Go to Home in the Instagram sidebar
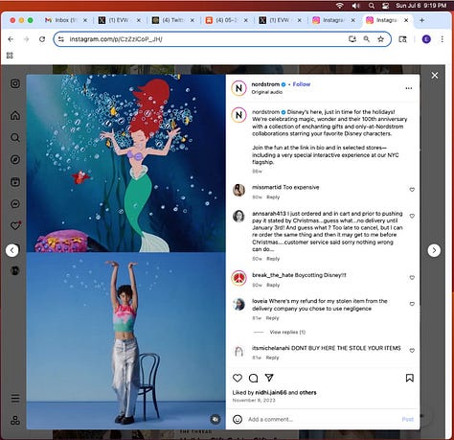Screen dimensions: 454x440 click(x=15, y=115)
